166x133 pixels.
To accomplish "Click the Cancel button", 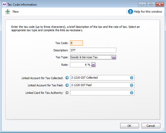I will 151,126.
